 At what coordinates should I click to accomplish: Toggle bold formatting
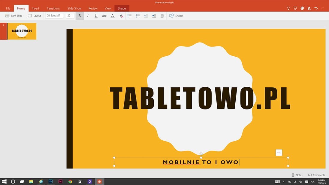[x=80, y=16]
